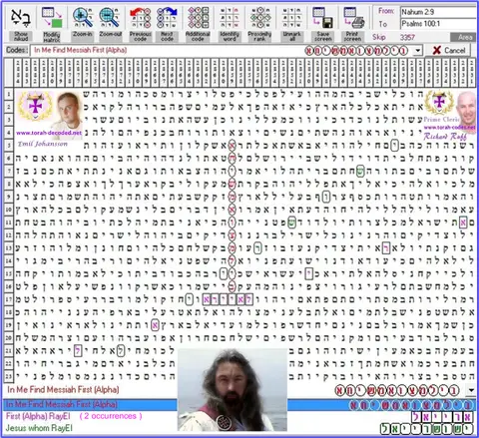Select Jesus whom RayEl list entry
Image resolution: width=479 pixels, height=438 pixels.
pyautogui.click(x=39, y=428)
